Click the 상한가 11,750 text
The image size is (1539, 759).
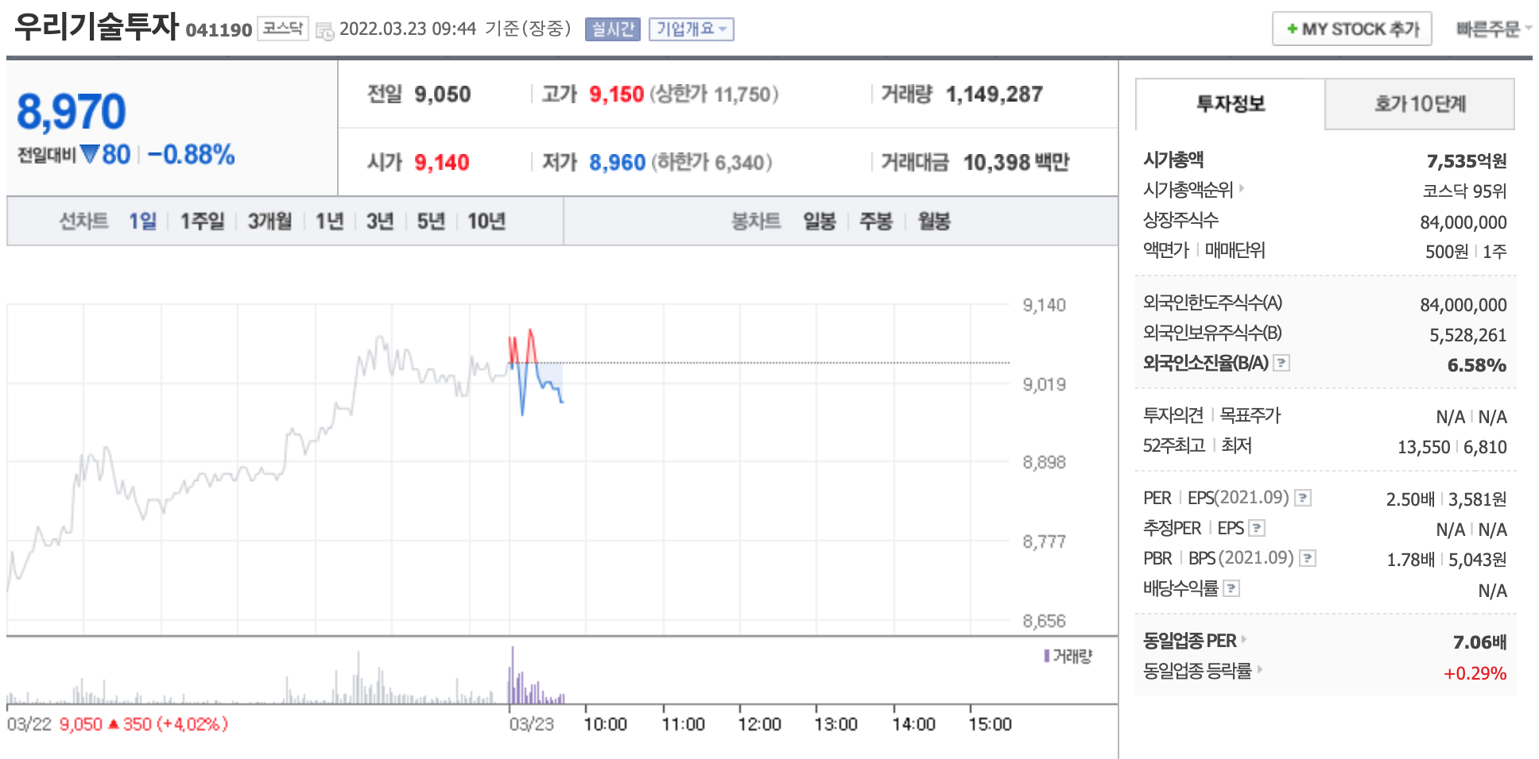click(x=714, y=94)
